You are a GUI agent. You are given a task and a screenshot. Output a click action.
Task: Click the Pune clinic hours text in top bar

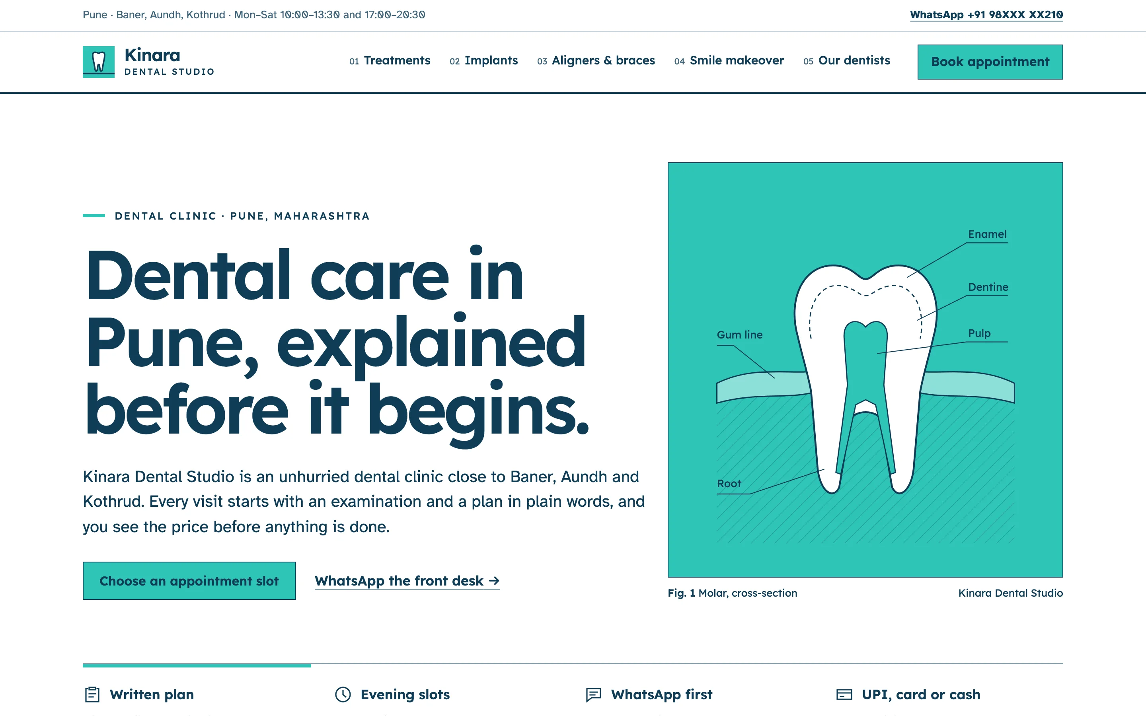pyautogui.click(x=254, y=15)
